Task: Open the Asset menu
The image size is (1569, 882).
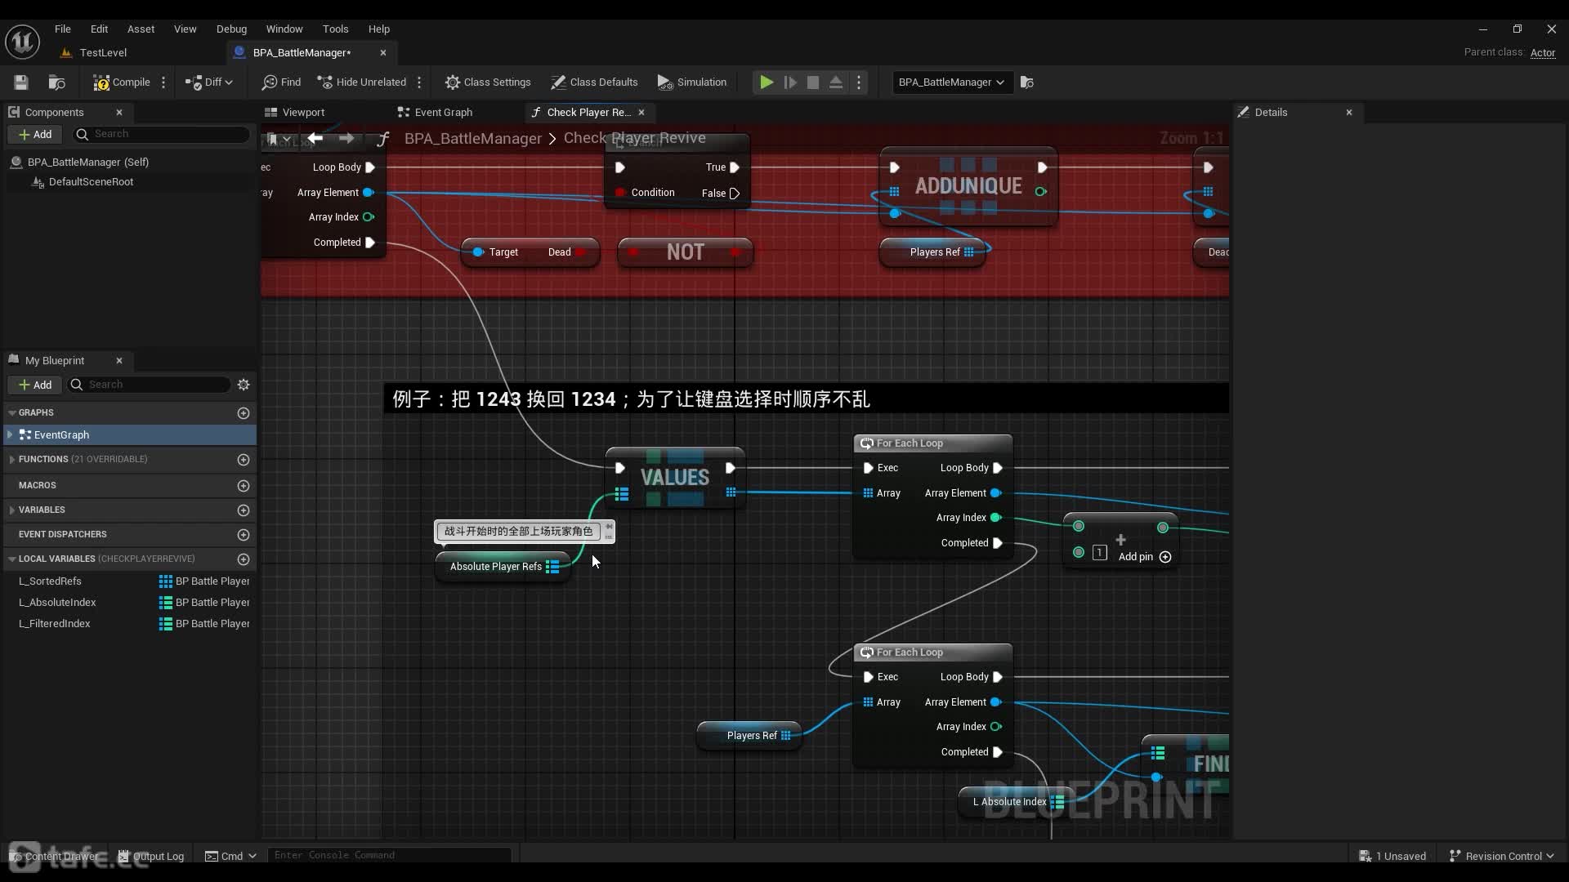Action: pyautogui.click(x=141, y=29)
